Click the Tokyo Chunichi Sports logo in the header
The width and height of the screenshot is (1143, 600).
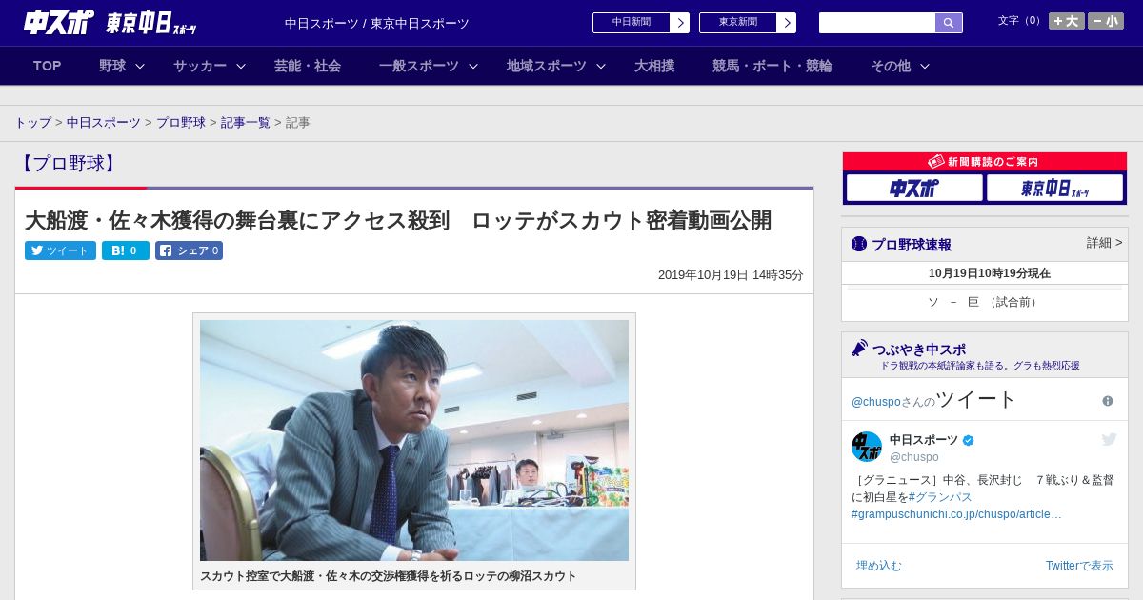pos(150,23)
